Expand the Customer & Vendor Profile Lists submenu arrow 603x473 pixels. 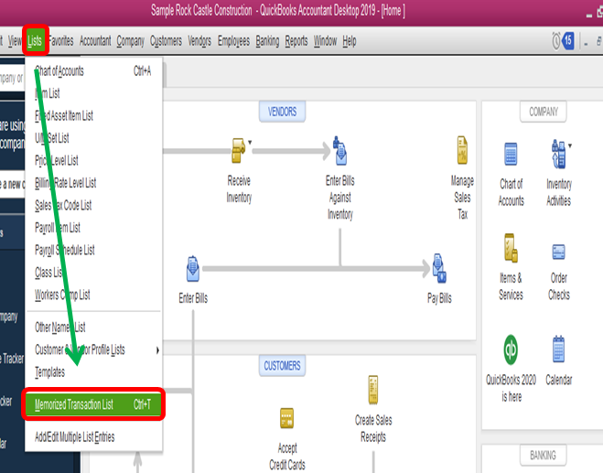point(157,350)
